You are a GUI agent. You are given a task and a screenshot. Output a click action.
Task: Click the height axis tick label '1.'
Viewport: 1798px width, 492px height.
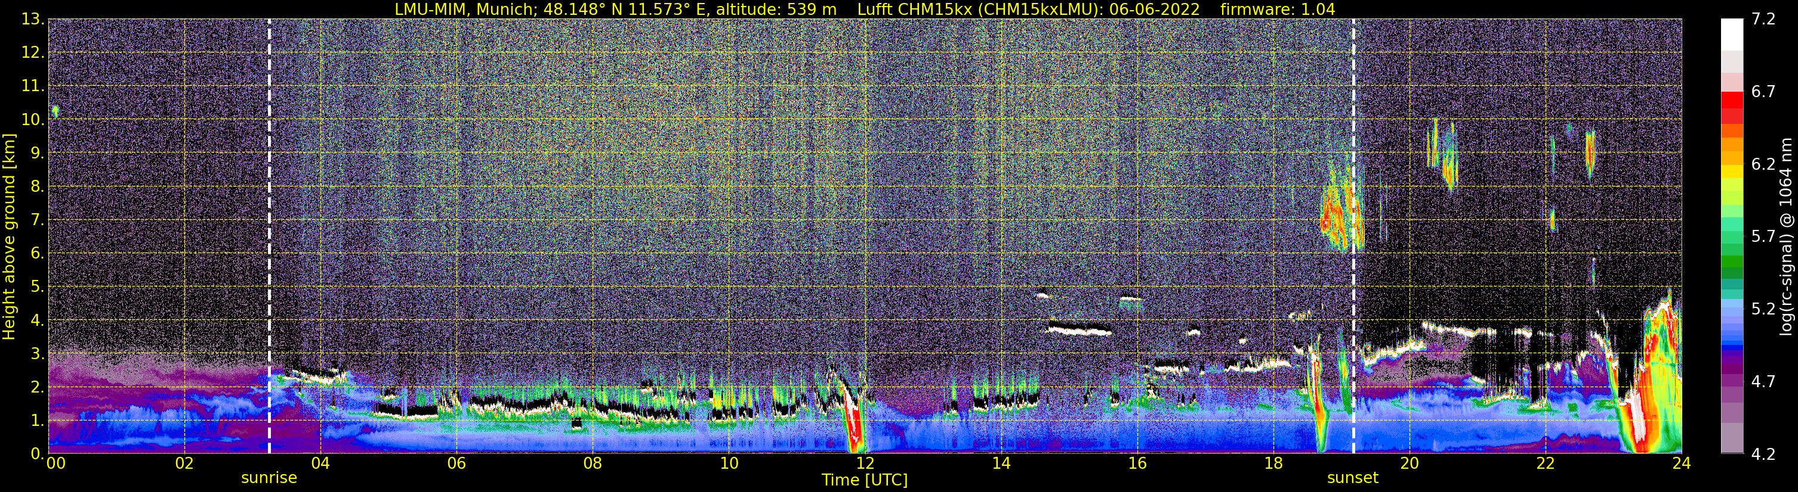pyautogui.click(x=37, y=420)
